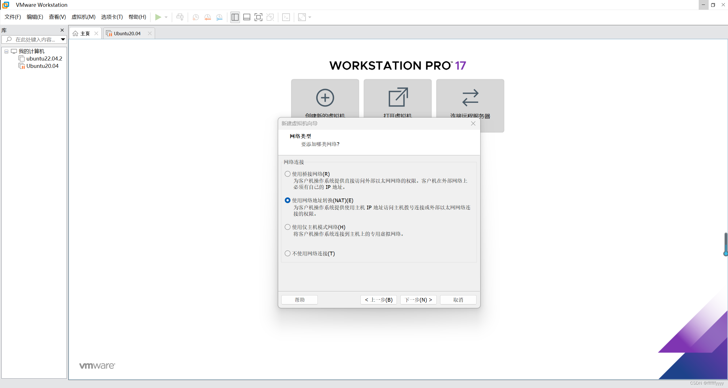Select 使用桥接网络(R) radio button
The height and width of the screenshot is (388, 728).
[288, 174]
